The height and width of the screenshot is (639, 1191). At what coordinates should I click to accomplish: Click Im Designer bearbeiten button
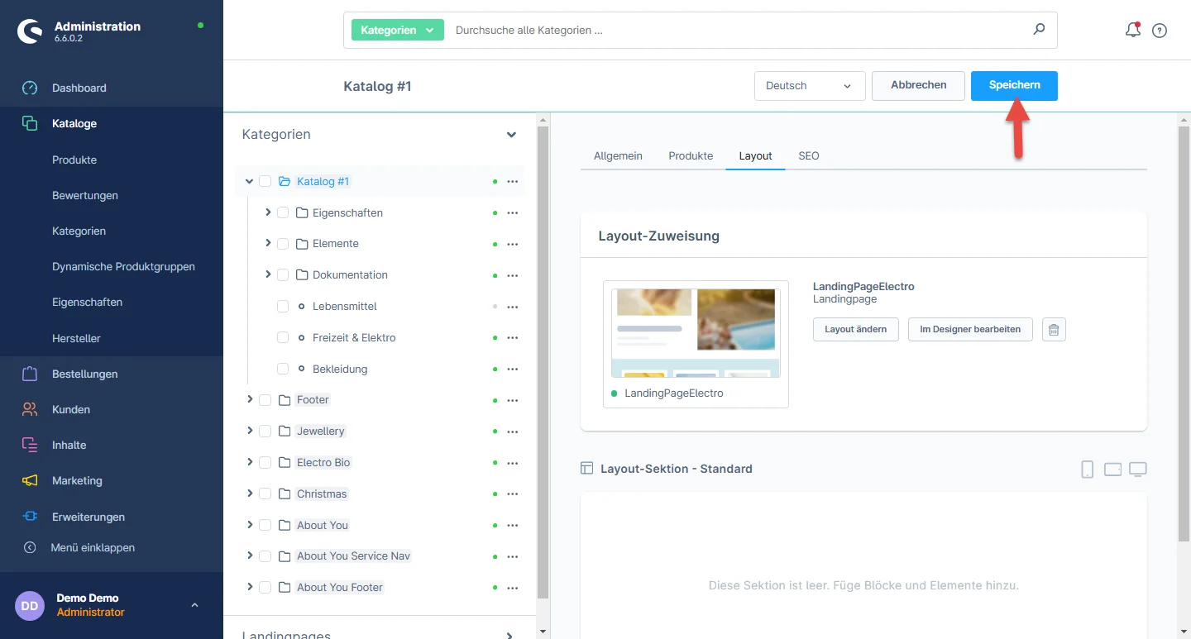[x=969, y=329]
